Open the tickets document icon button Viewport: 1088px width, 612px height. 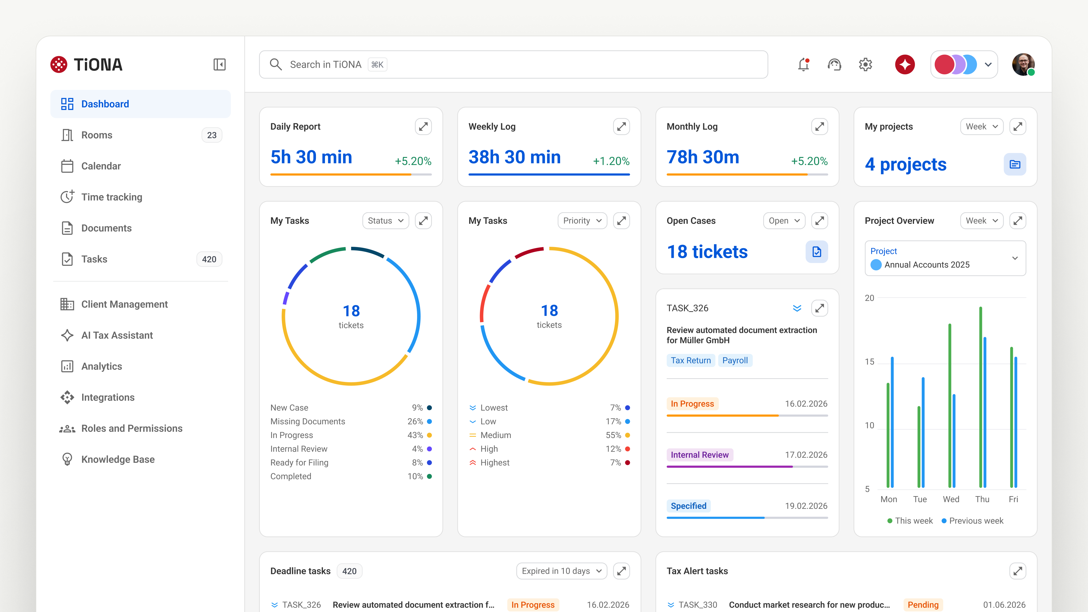pos(816,252)
